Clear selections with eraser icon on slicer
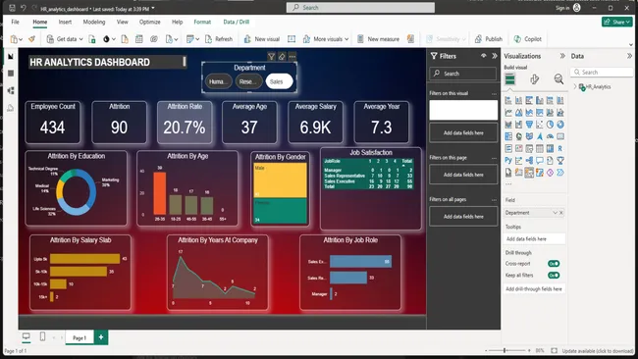Image resolution: width=638 pixels, height=359 pixels. pos(282,57)
